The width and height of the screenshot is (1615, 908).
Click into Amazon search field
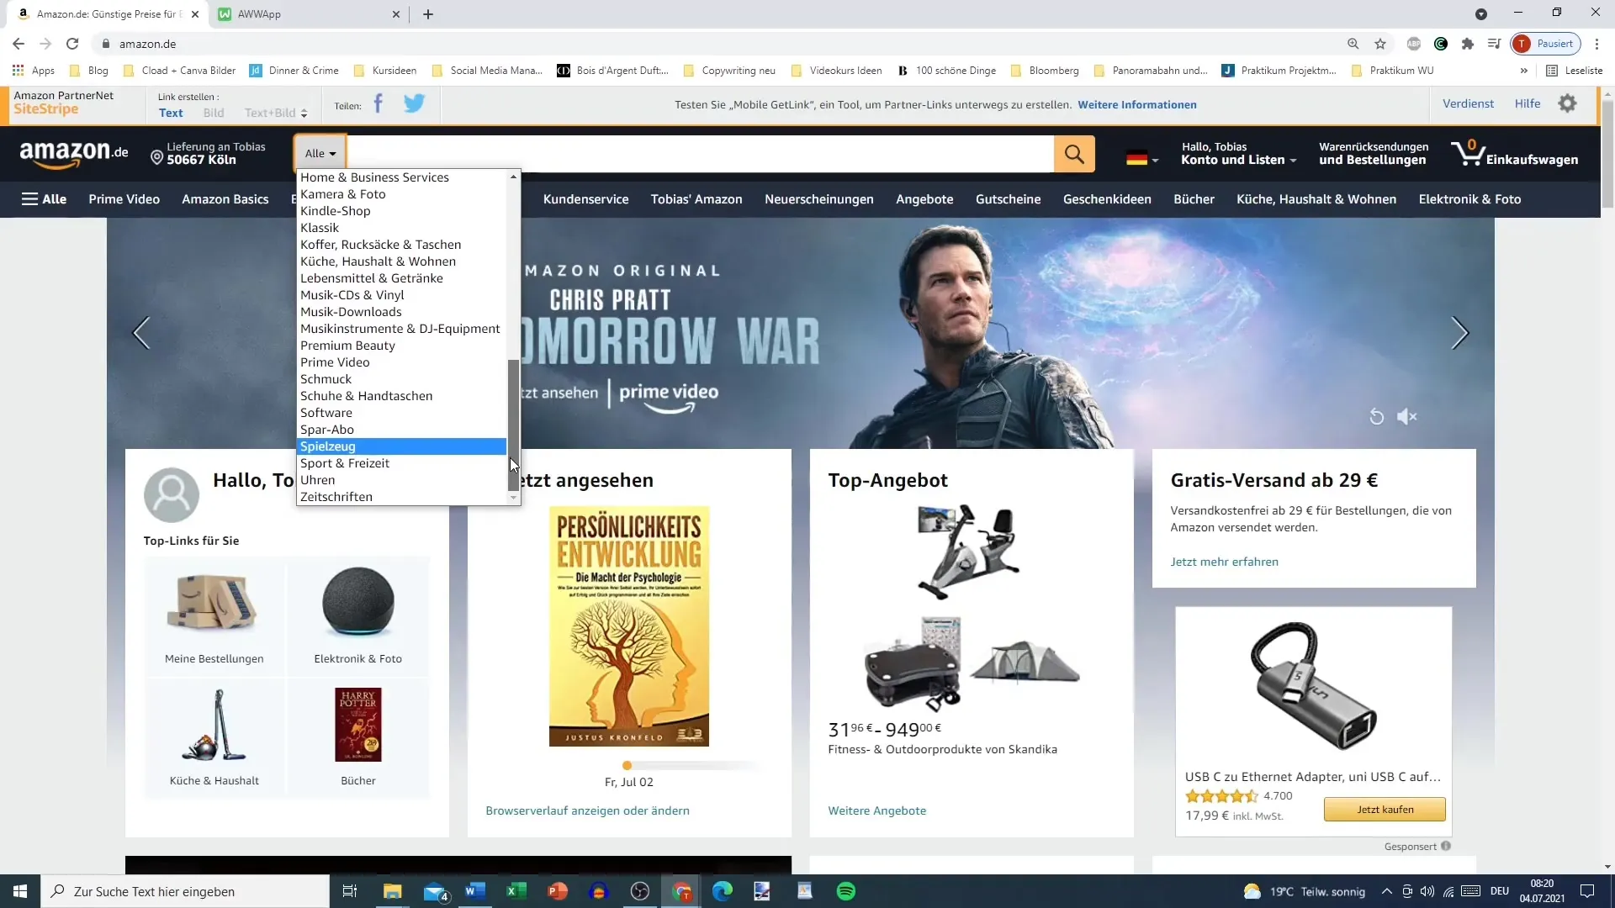(700, 154)
